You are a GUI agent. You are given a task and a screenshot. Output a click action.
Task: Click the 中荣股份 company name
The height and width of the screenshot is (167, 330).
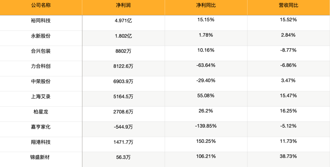click(x=41, y=81)
